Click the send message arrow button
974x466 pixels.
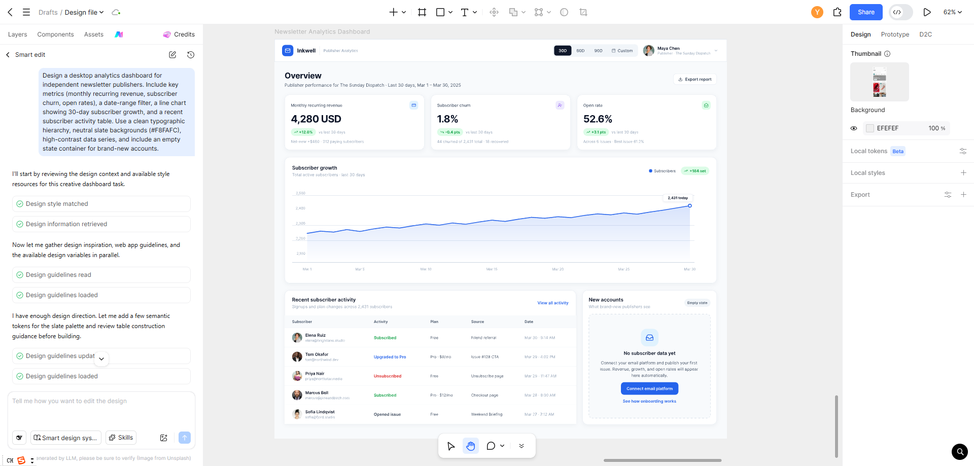tap(185, 438)
